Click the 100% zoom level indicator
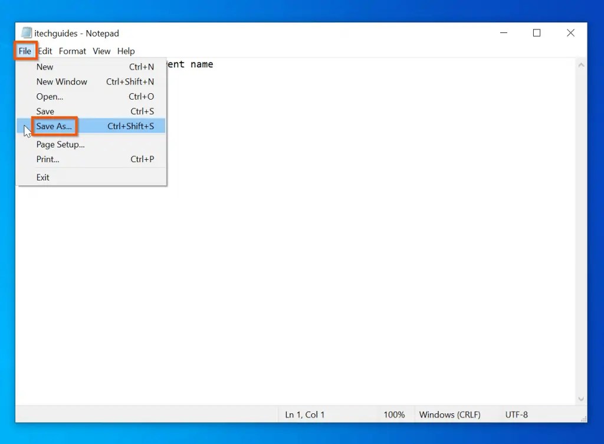Image resolution: width=604 pixels, height=444 pixels. 394,415
